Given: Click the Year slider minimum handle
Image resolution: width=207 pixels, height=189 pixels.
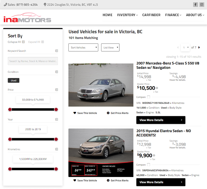Looking at the screenshot, I should 10,139.
